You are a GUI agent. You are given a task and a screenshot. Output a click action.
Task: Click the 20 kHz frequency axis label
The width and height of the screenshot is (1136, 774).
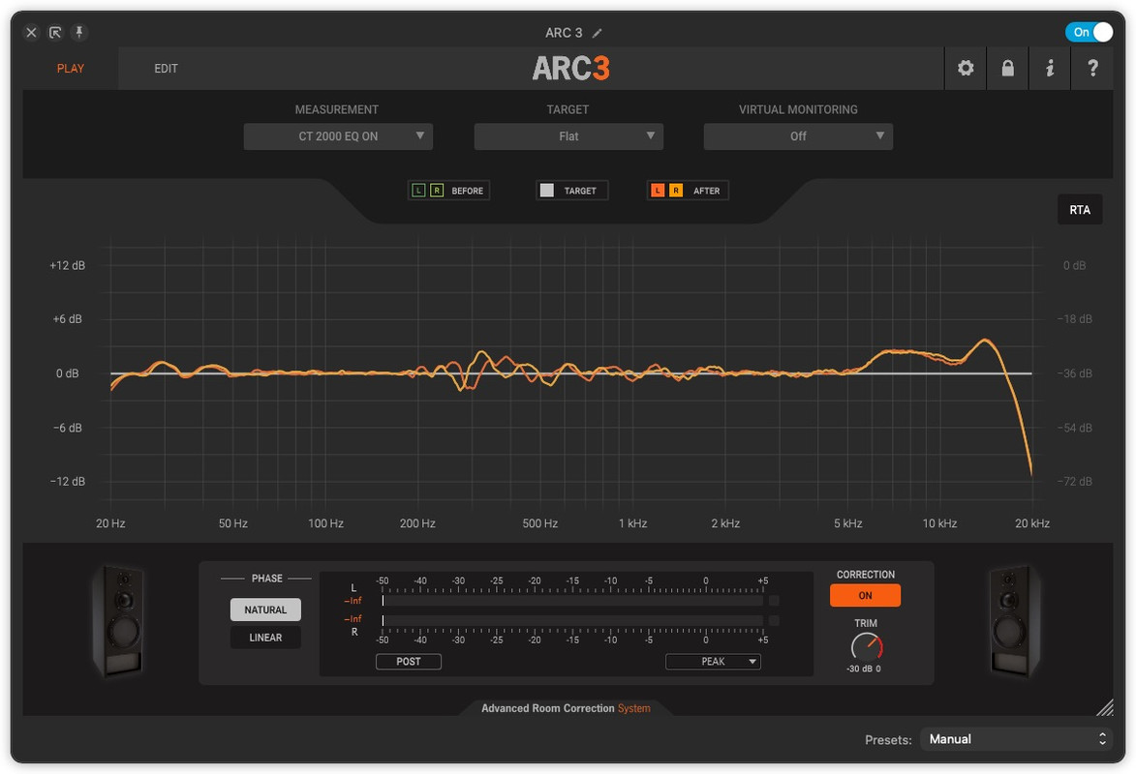[1031, 522]
